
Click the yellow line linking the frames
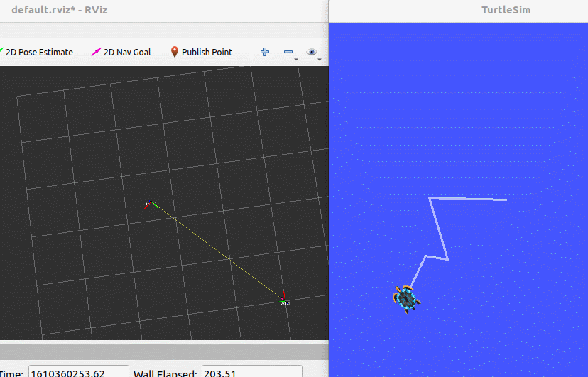218,253
